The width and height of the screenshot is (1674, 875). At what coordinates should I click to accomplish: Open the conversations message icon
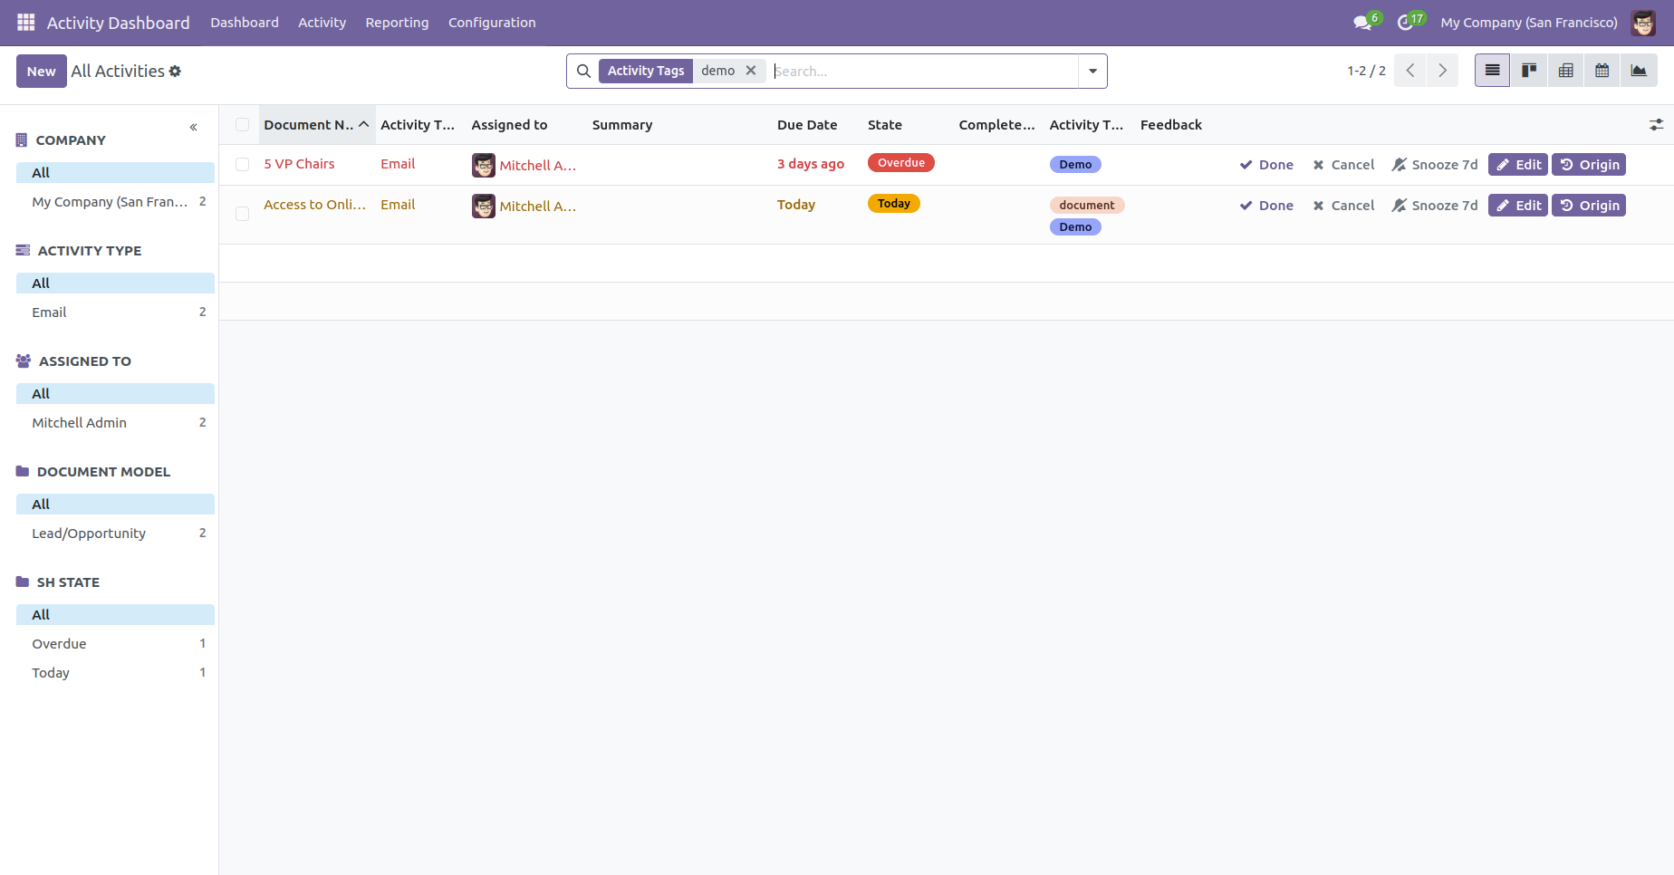[1362, 23]
